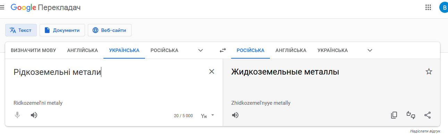Open the Документи translation mode
Image resolution: width=448 pixels, height=138 pixels.
(x=62, y=30)
